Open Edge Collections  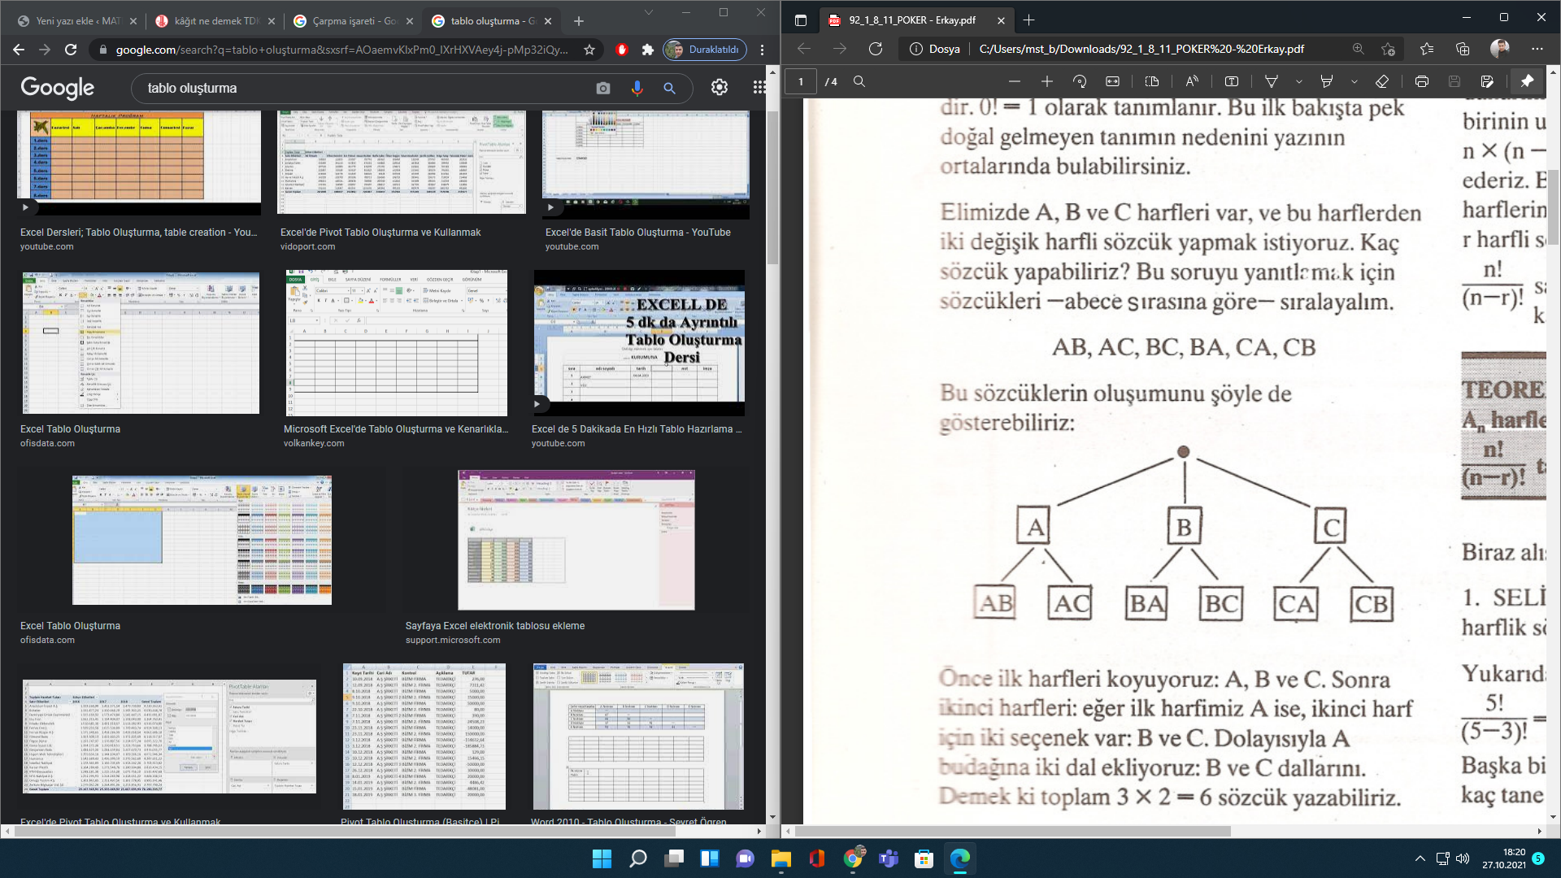(x=1463, y=49)
